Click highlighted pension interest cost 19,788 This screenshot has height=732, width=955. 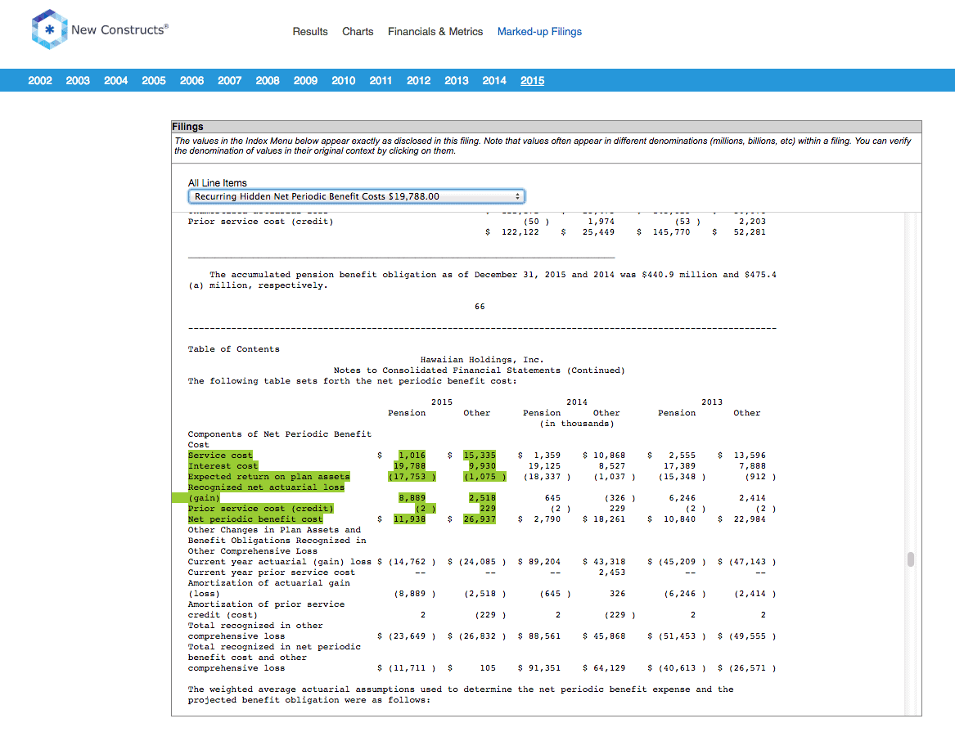click(x=409, y=466)
